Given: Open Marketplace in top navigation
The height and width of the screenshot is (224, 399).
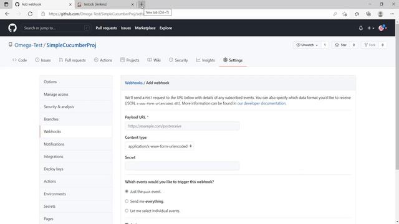Looking at the screenshot, I should point(145,28).
